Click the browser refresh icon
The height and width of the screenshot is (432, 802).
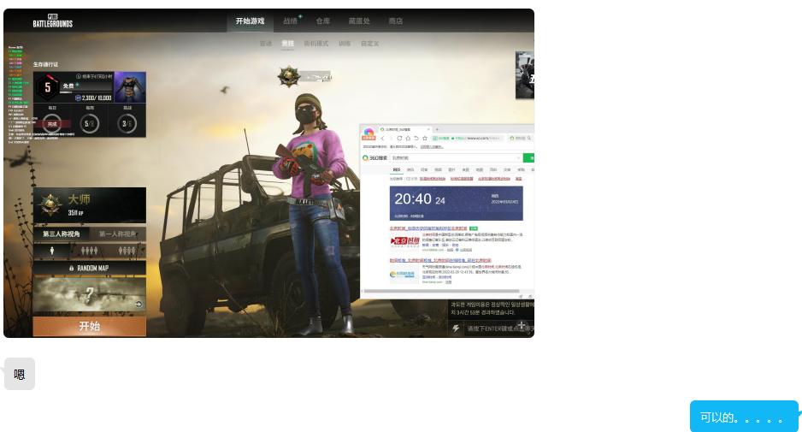399,139
